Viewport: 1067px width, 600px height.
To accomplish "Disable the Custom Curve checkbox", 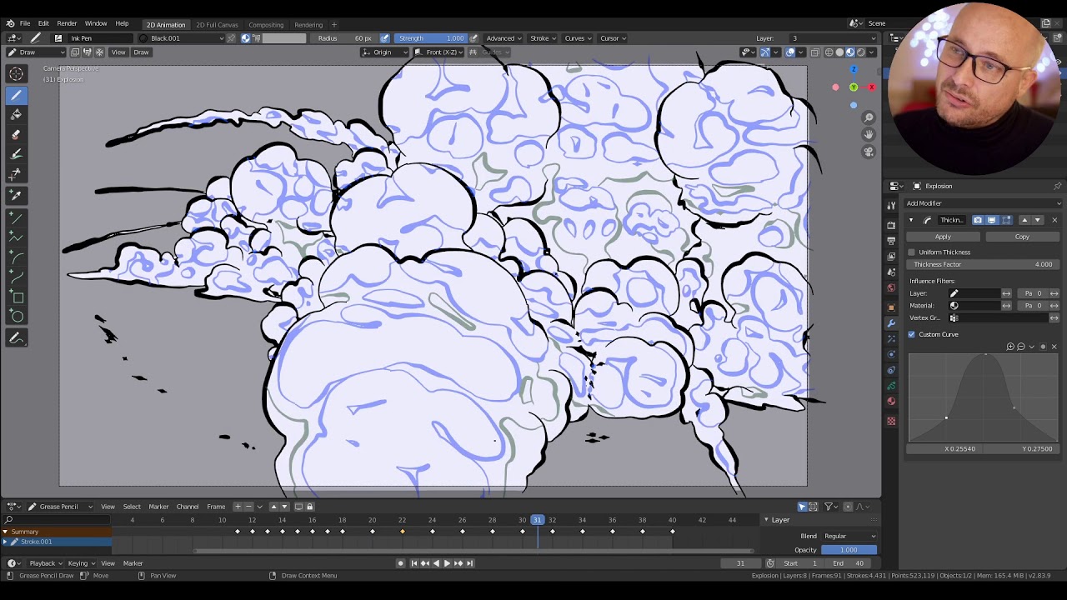I will pyautogui.click(x=912, y=334).
